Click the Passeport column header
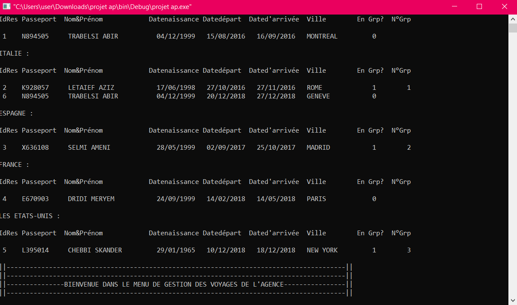 pyautogui.click(x=39, y=19)
